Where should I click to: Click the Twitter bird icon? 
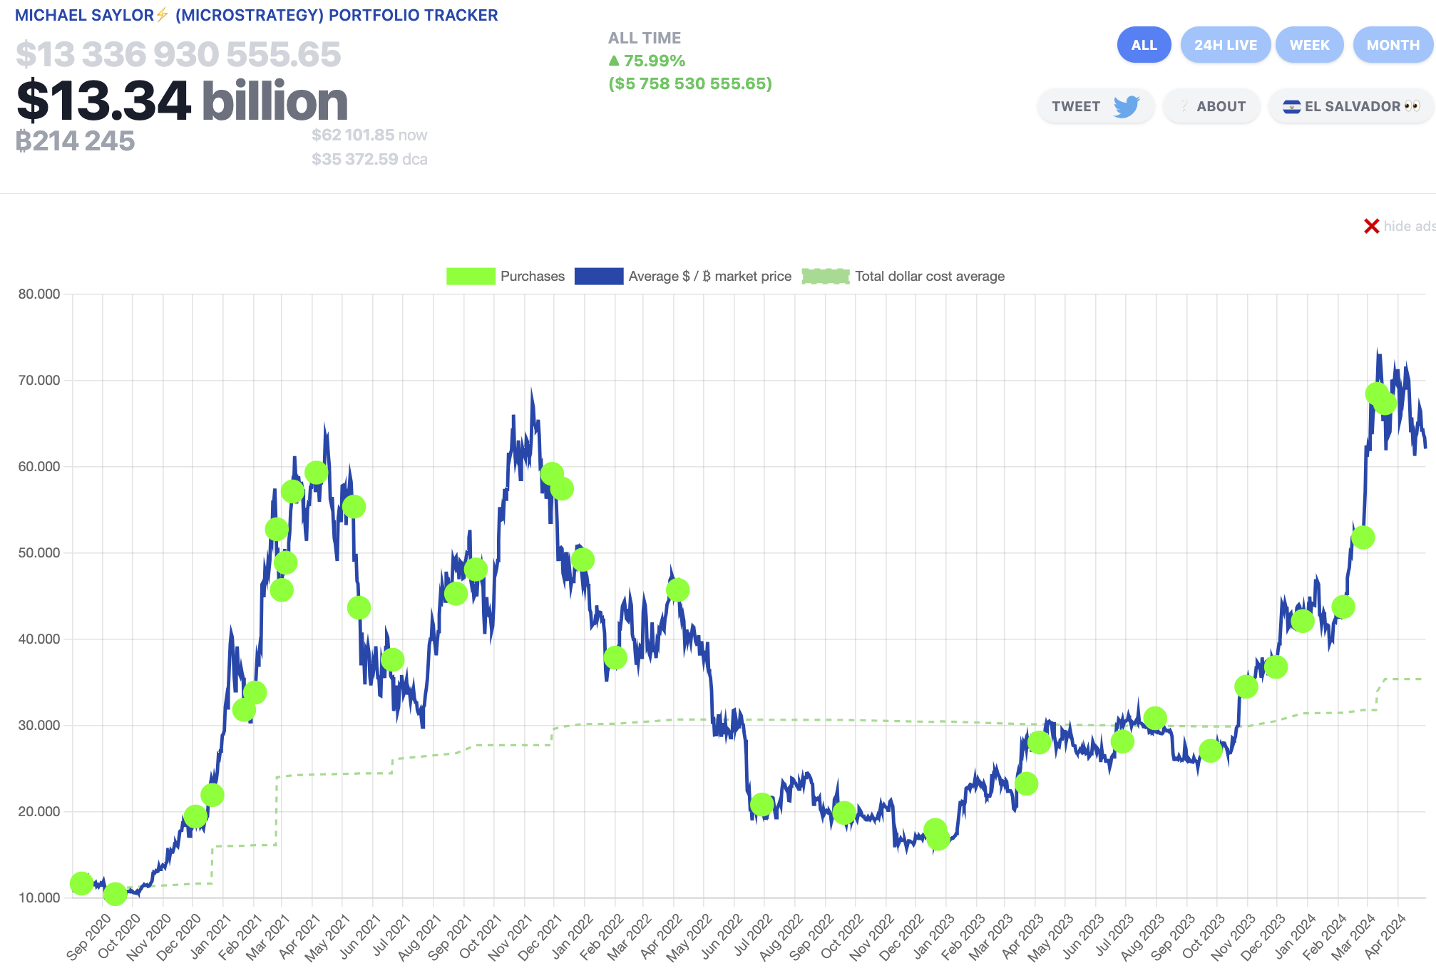coord(1127,106)
